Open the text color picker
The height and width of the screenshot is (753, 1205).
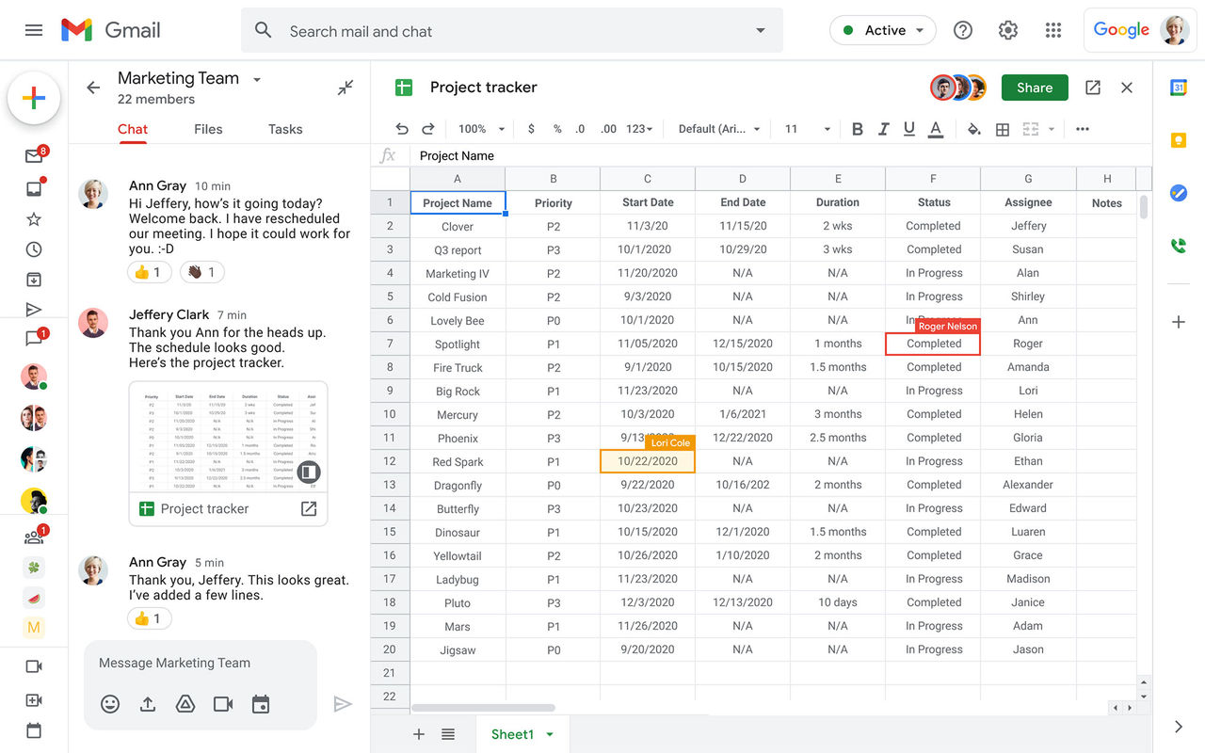pyautogui.click(x=936, y=129)
